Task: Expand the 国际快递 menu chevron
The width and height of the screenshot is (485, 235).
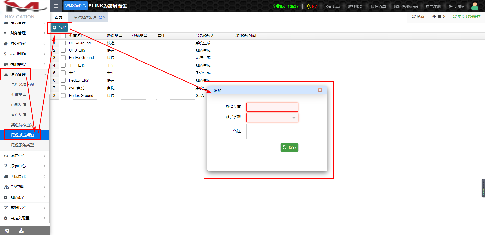Action: point(44,177)
